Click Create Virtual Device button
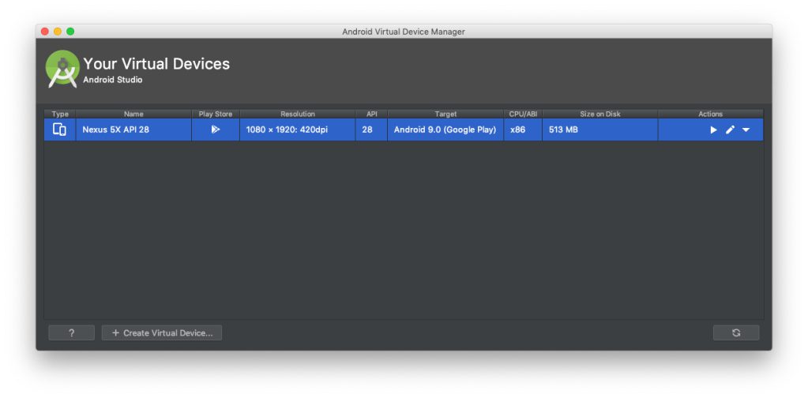 point(162,332)
